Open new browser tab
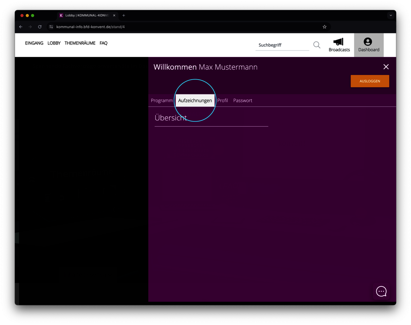The width and height of the screenshot is (411, 325). click(x=124, y=15)
